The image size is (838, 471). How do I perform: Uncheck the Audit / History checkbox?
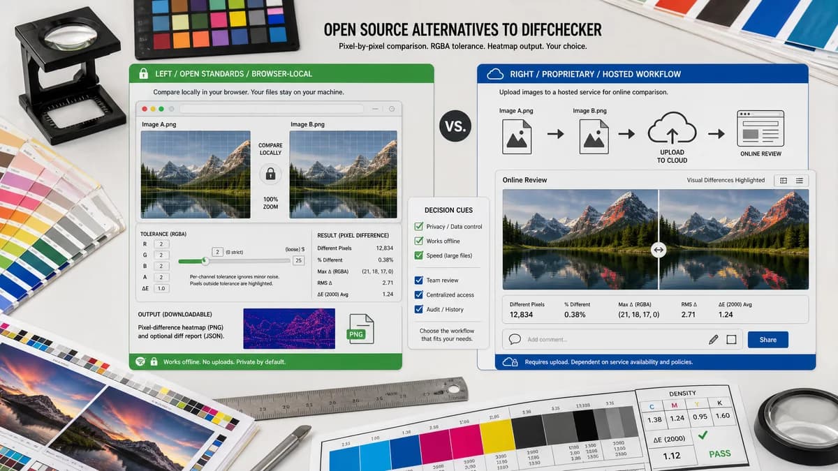point(418,309)
